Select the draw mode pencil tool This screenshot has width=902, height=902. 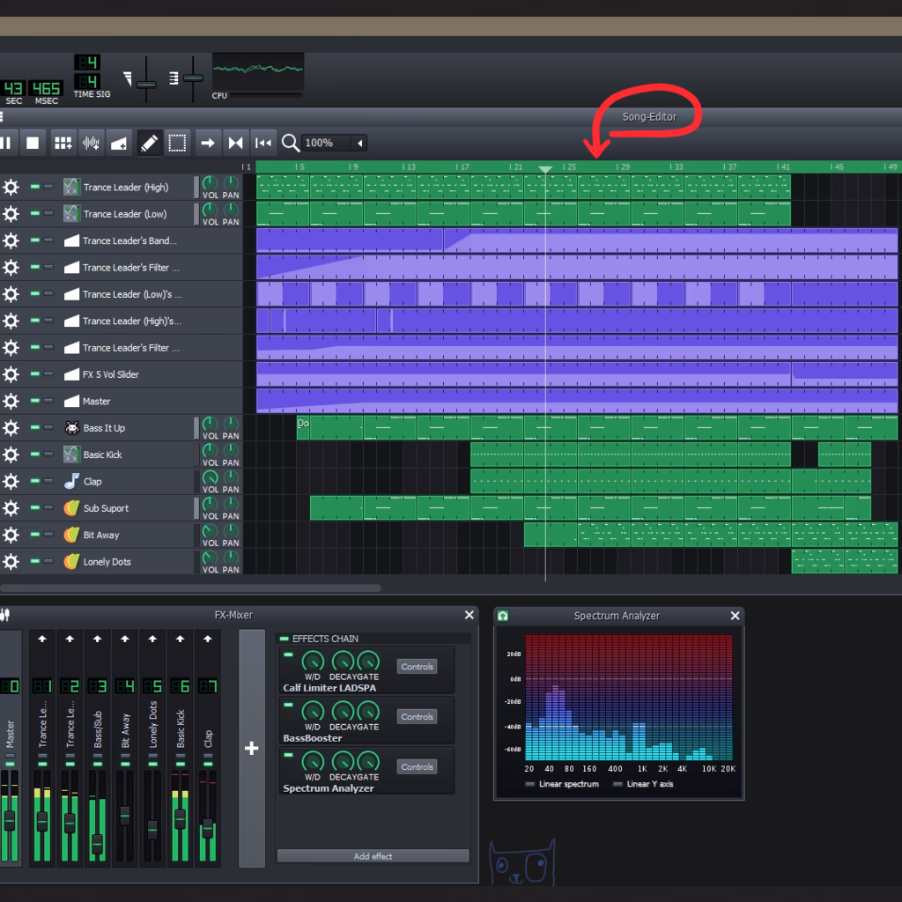coord(150,143)
